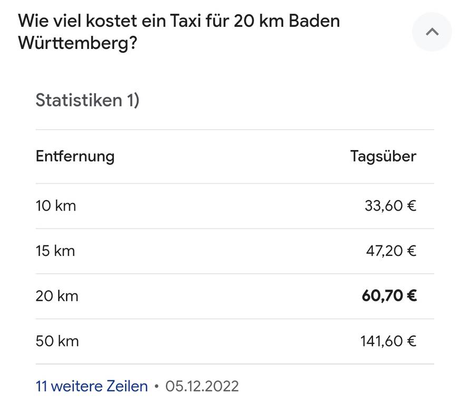Select the 'Statistiken' heading word
This screenshot has height=406, width=469.
(x=79, y=100)
